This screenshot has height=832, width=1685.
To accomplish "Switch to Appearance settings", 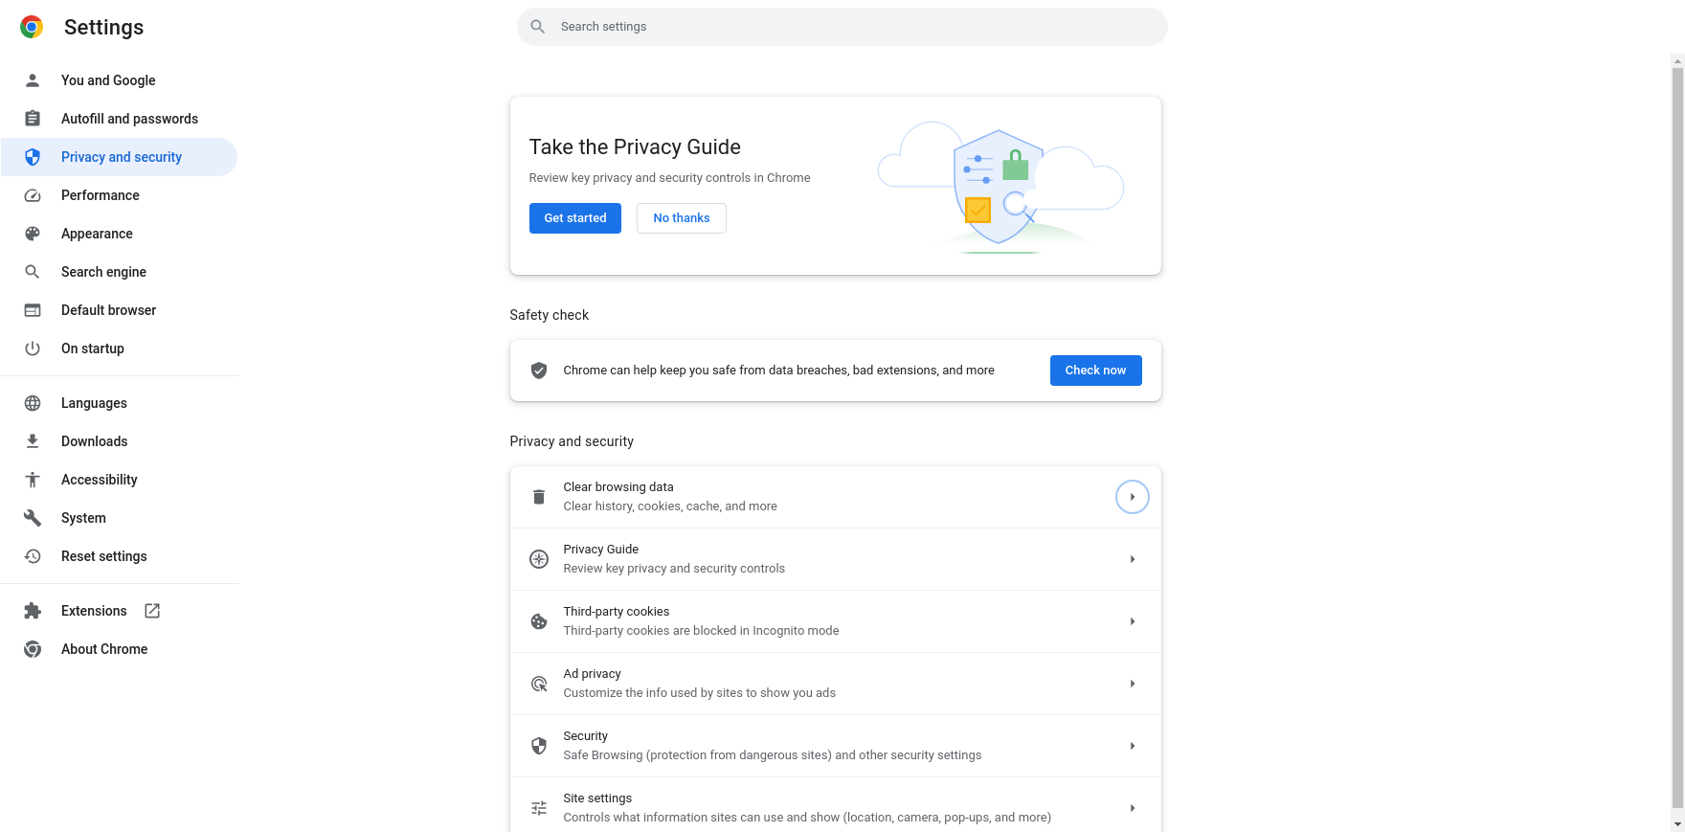I will (x=119, y=234).
